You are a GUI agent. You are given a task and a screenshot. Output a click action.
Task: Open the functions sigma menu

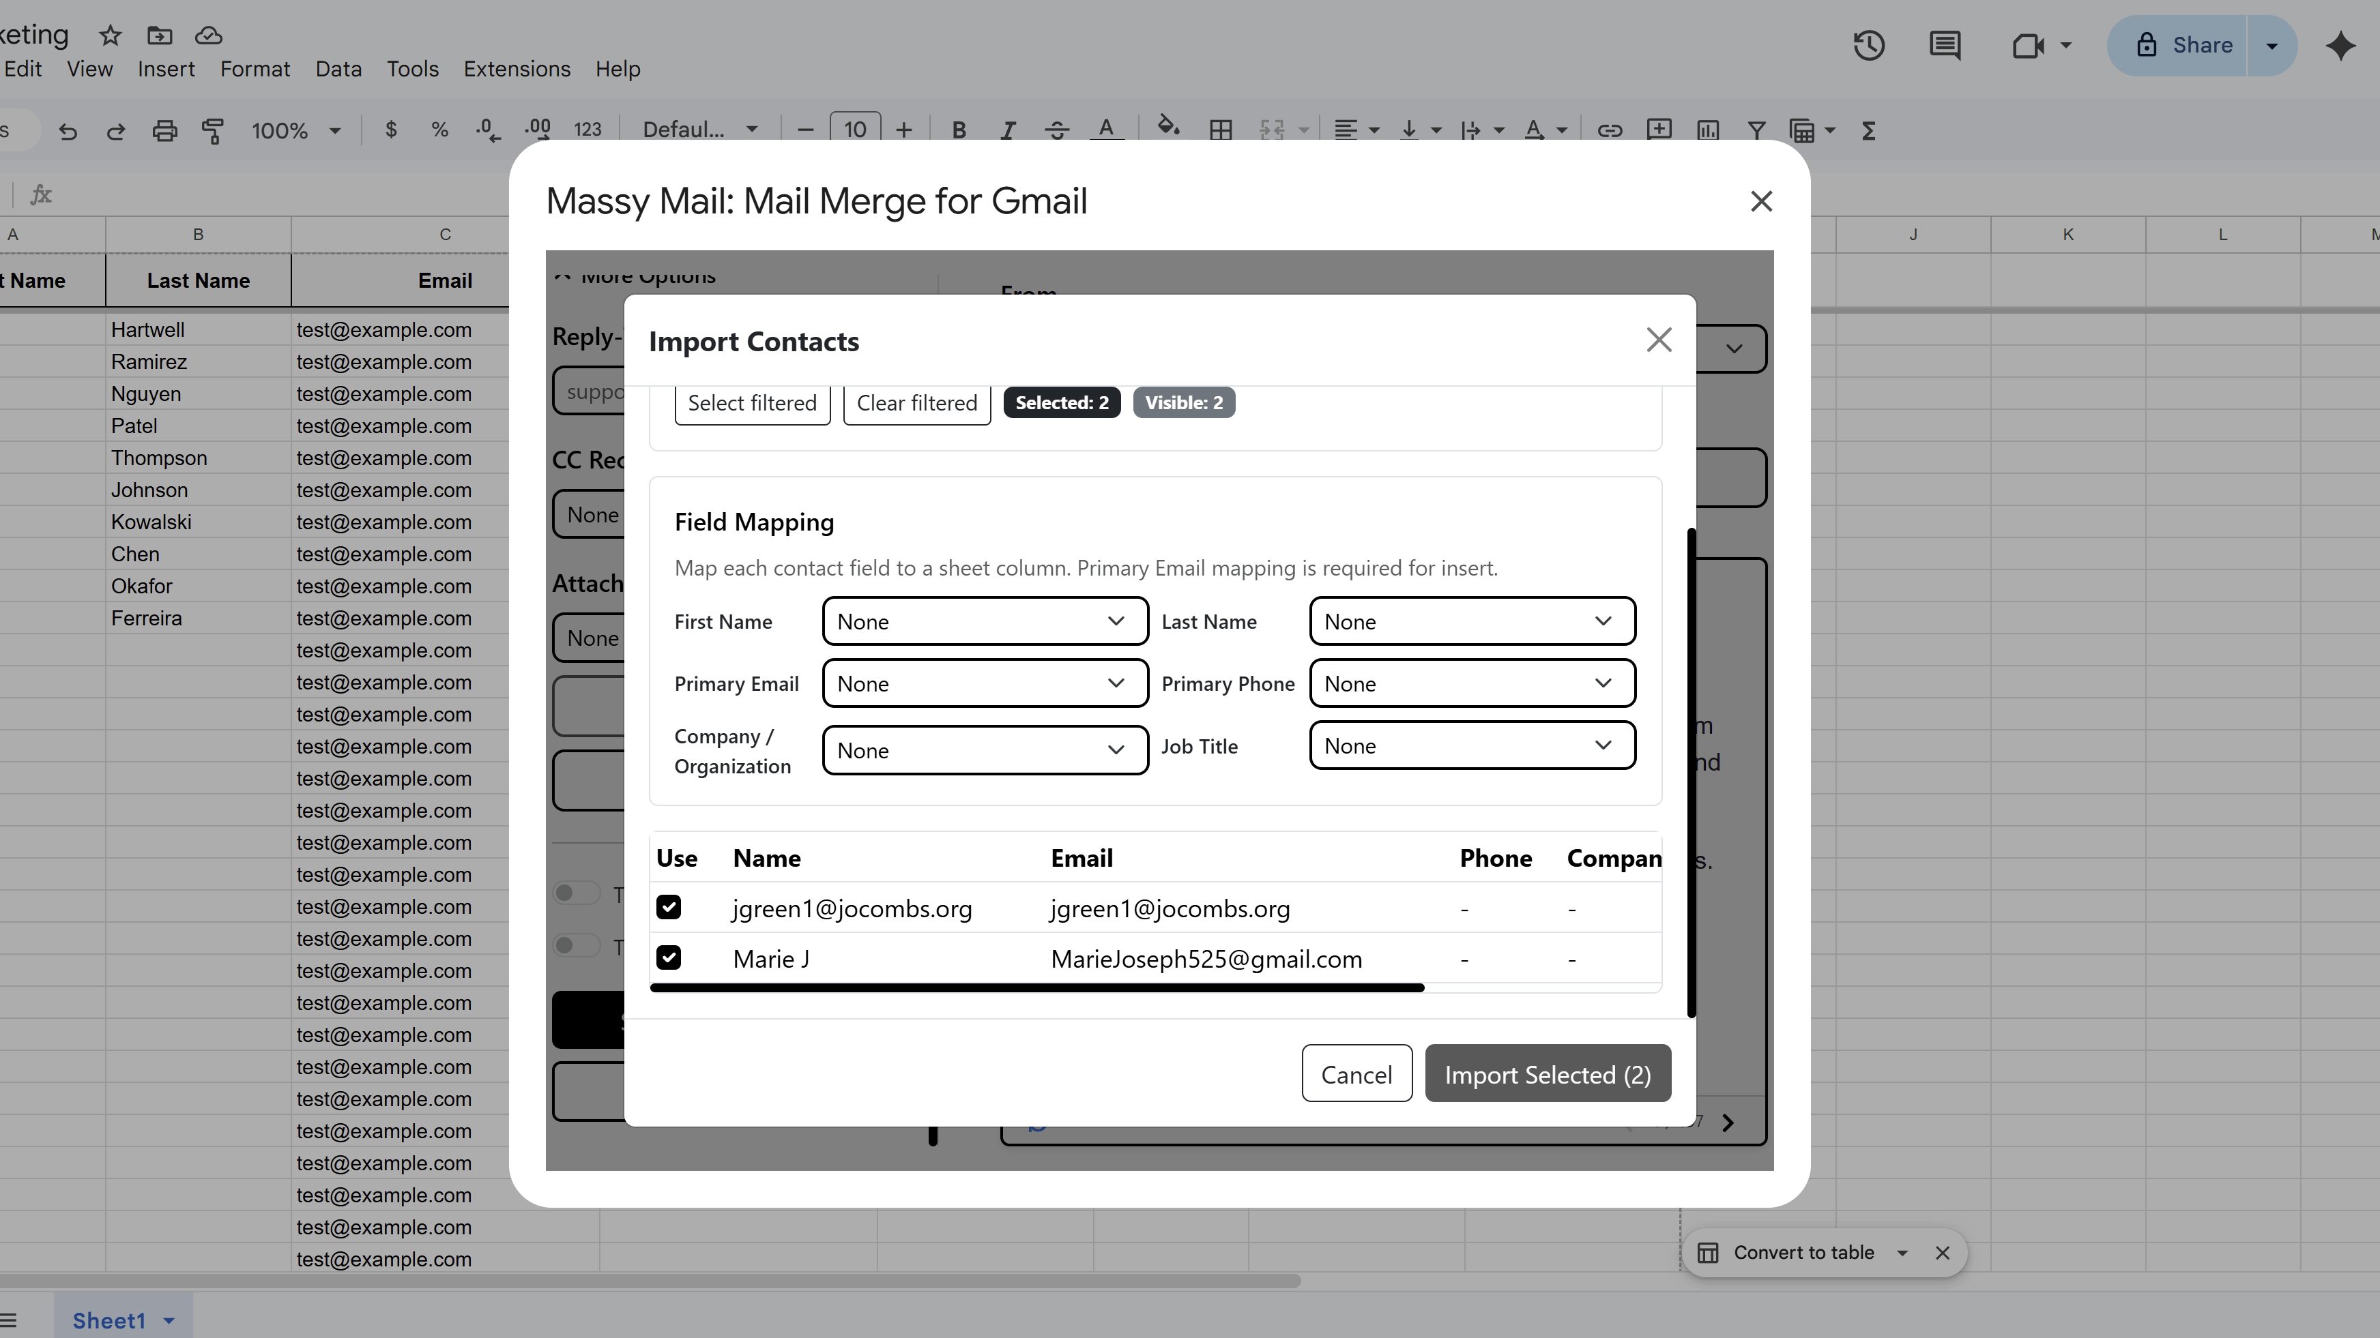[1868, 130]
